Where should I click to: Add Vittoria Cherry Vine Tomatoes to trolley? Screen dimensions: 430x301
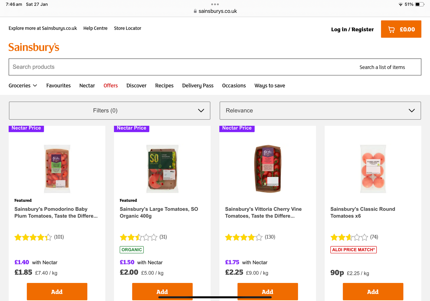coord(267,292)
